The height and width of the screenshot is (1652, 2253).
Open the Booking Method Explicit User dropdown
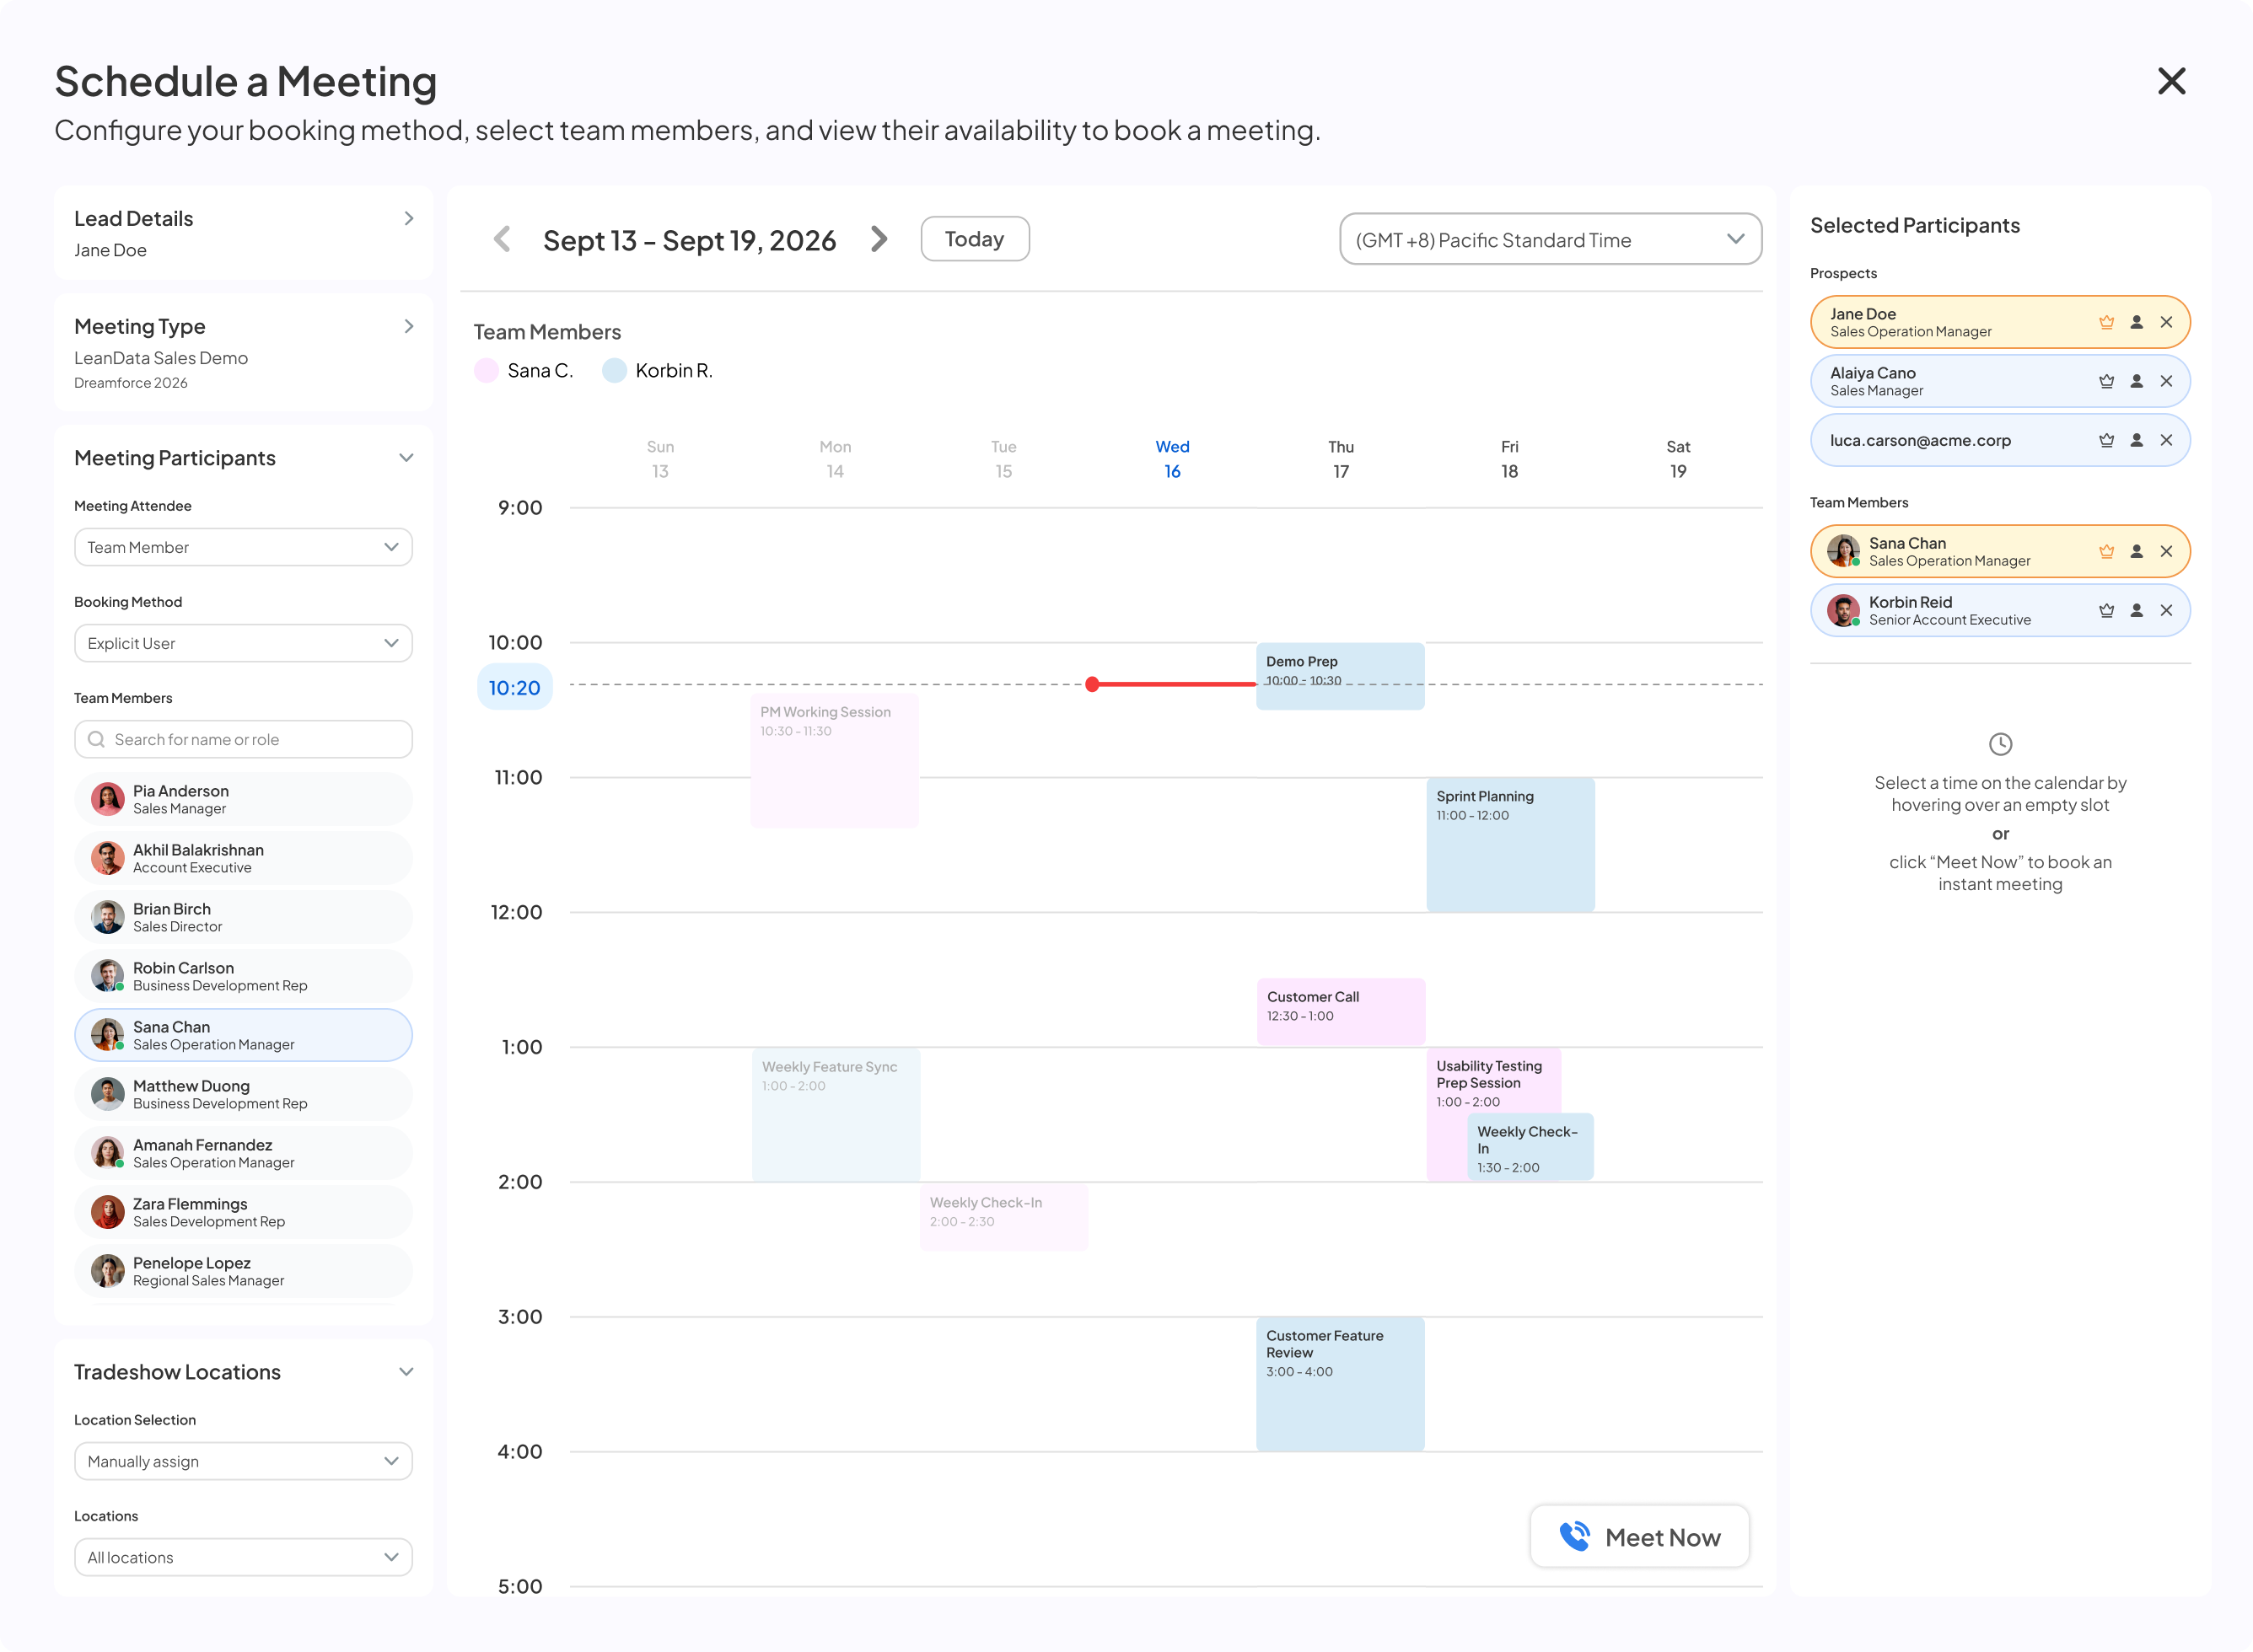[x=243, y=643]
